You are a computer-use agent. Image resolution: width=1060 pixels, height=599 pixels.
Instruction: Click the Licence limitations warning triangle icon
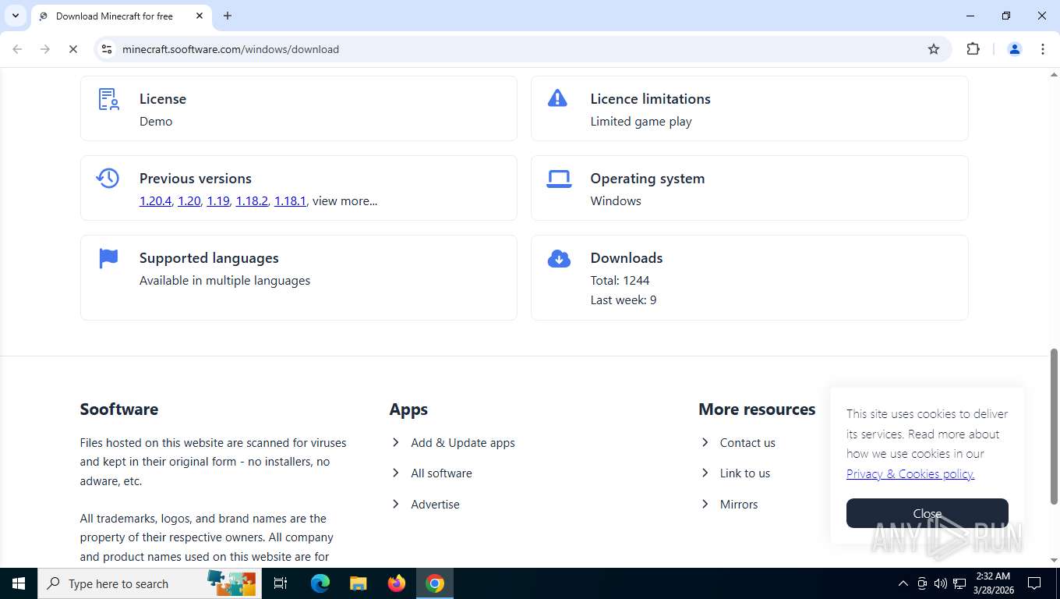(557, 97)
